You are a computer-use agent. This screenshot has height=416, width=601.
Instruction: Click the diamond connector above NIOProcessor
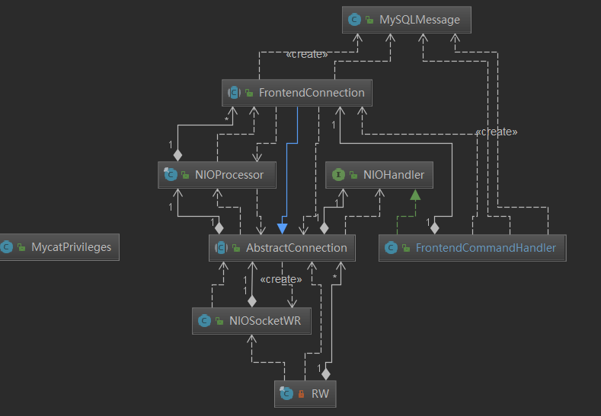[x=177, y=155]
